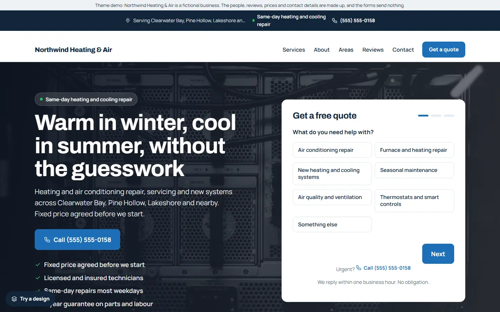The height and width of the screenshot is (312, 500).
Task: Click top bar Same-day heating and cooling repair text
Action: pyautogui.click(x=291, y=20)
